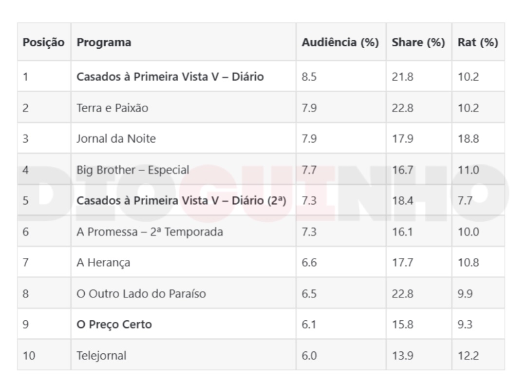Click the Posição column header
The height and width of the screenshot is (387, 526).
click(44, 42)
